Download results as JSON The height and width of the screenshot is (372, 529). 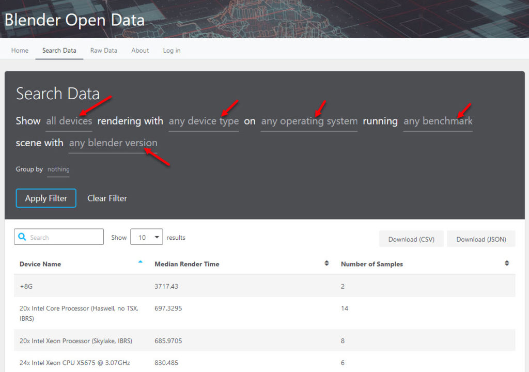(481, 239)
